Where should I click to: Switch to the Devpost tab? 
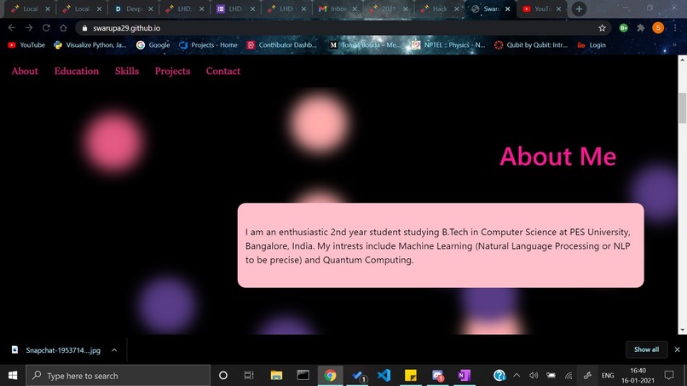click(134, 9)
